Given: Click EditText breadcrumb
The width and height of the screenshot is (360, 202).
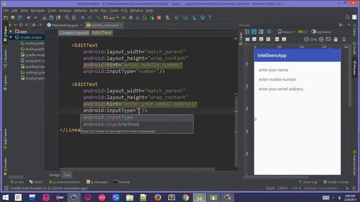Looking at the screenshot, I should point(102,33).
